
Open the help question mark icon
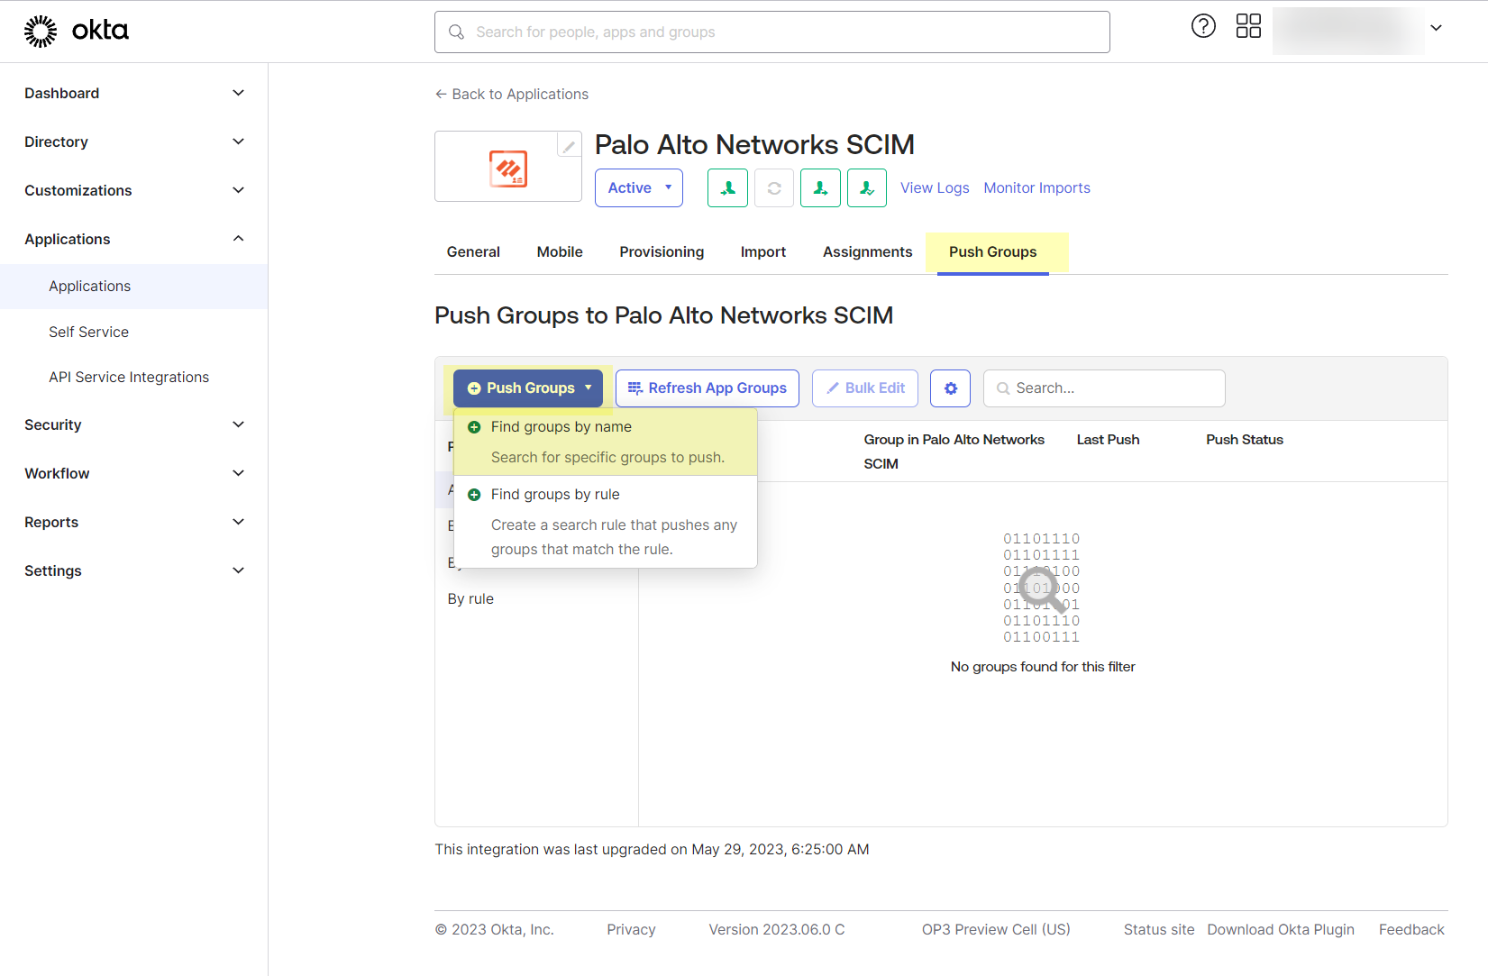(x=1203, y=26)
